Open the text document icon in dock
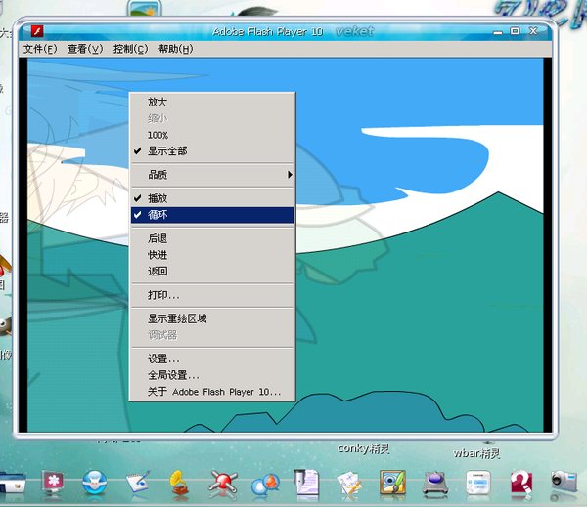 307,482
